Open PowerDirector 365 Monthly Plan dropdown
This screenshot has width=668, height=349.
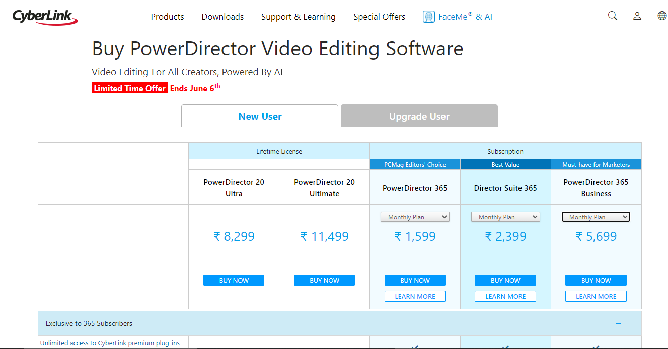pos(415,217)
